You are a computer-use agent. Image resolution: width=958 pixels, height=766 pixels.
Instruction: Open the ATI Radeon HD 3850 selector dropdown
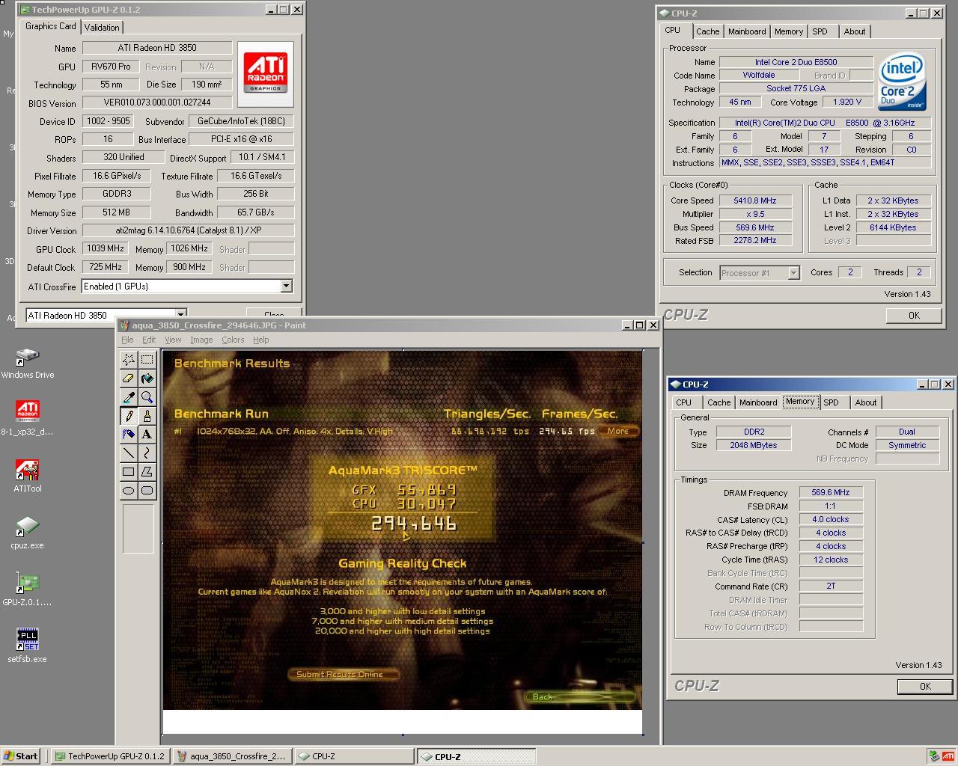pos(180,315)
